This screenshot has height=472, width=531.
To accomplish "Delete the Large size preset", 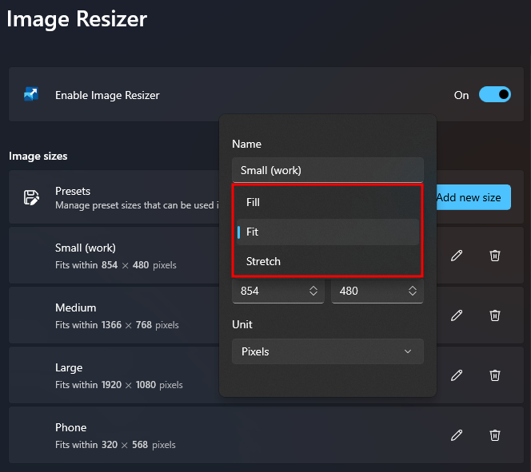I will click(495, 375).
